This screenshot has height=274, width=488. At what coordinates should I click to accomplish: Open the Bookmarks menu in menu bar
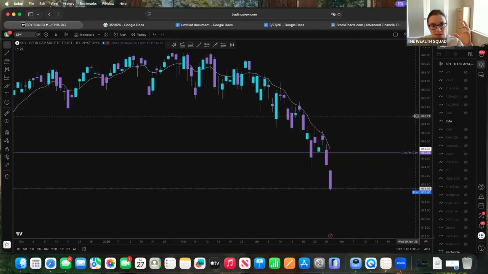click(x=88, y=3)
